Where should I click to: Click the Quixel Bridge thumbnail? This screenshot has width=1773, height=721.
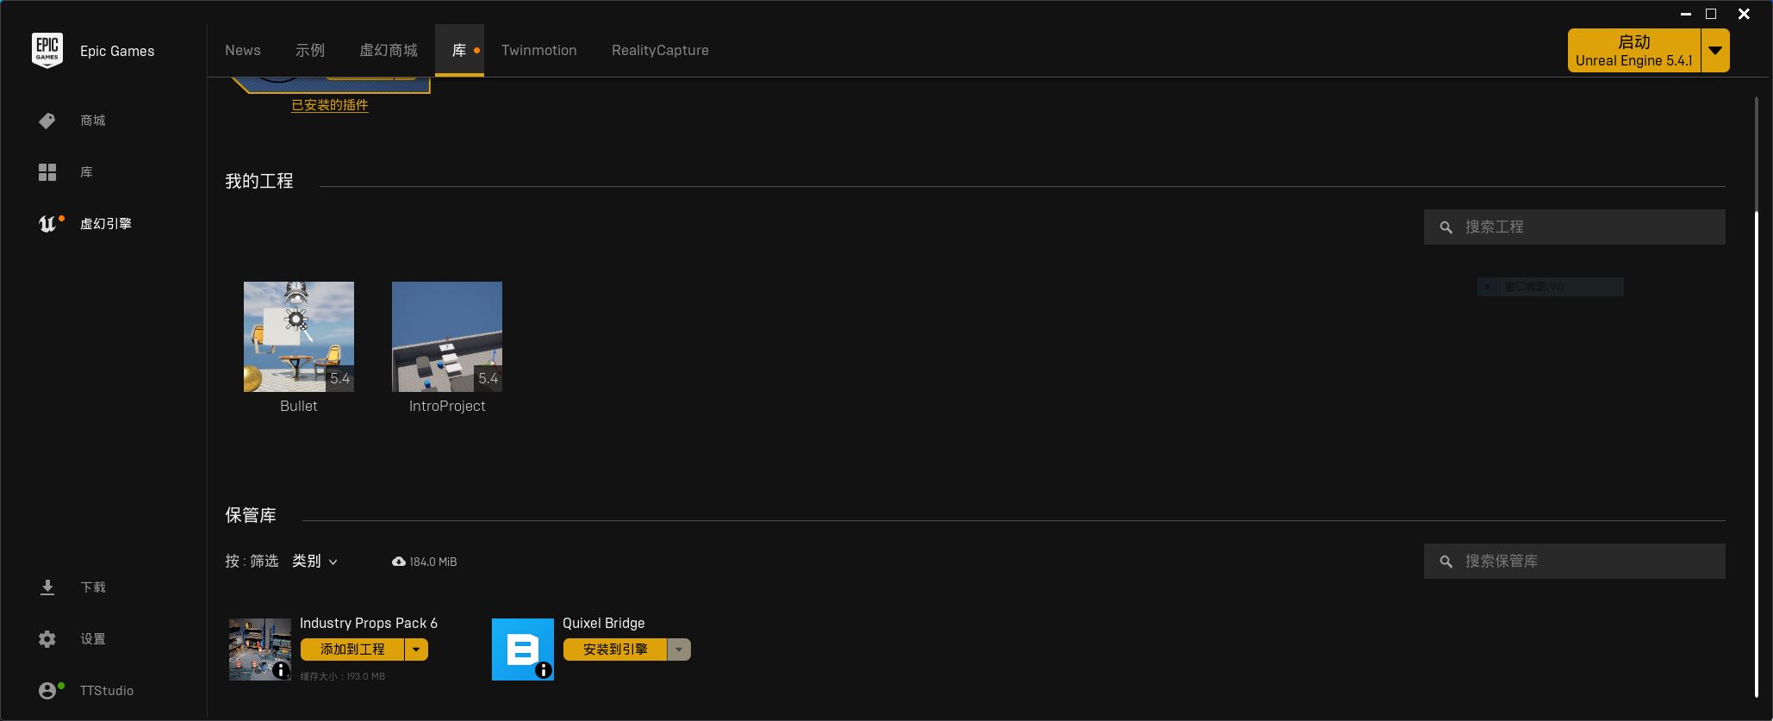click(x=523, y=650)
